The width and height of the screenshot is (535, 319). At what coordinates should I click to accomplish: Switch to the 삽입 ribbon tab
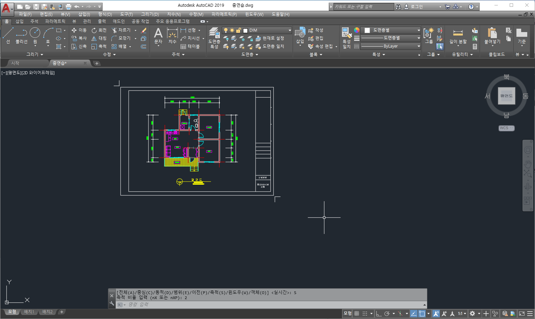click(x=20, y=21)
